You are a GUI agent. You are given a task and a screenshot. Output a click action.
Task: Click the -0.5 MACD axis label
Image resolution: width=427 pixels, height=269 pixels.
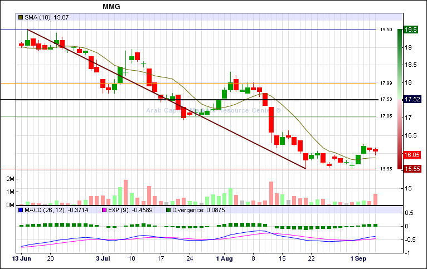(x=410, y=239)
